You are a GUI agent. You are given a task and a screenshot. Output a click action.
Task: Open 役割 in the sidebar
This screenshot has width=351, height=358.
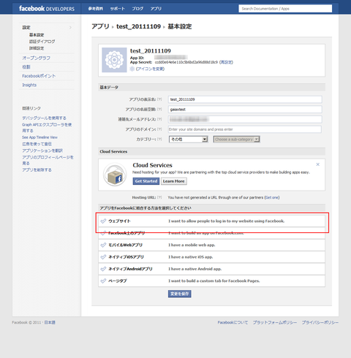tap(26, 66)
